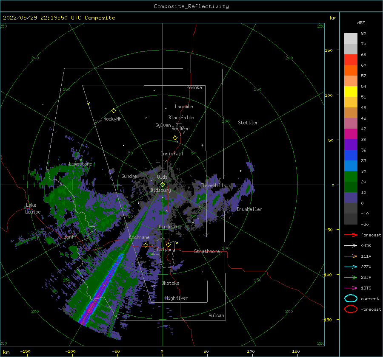Click the HighRiver label
383x357 pixels.
177,298
